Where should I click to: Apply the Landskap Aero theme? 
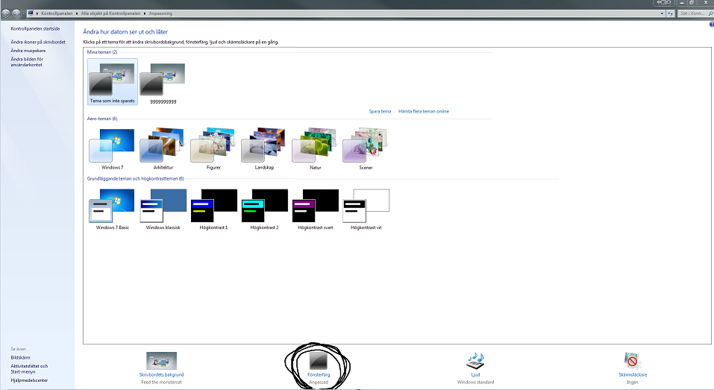click(x=264, y=149)
